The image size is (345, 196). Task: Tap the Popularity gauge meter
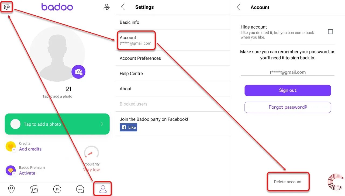click(92, 153)
